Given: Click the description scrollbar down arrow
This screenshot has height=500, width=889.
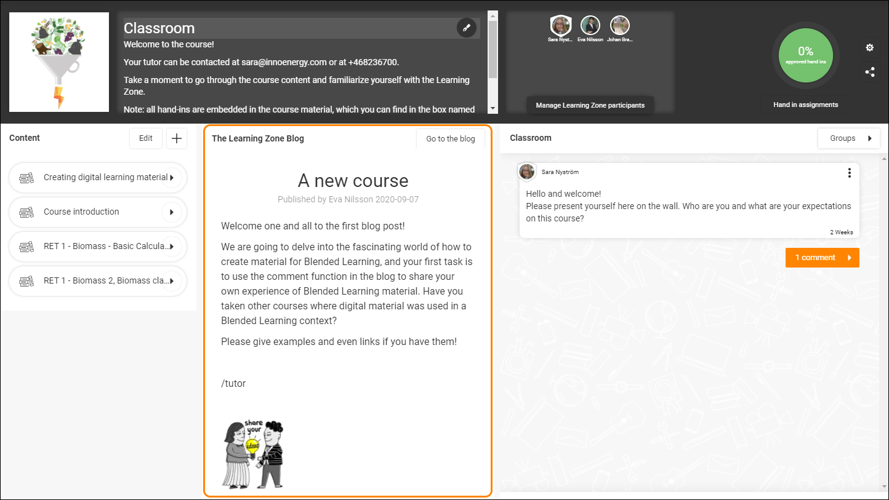Looking at the screenshot, I should 493,108.
